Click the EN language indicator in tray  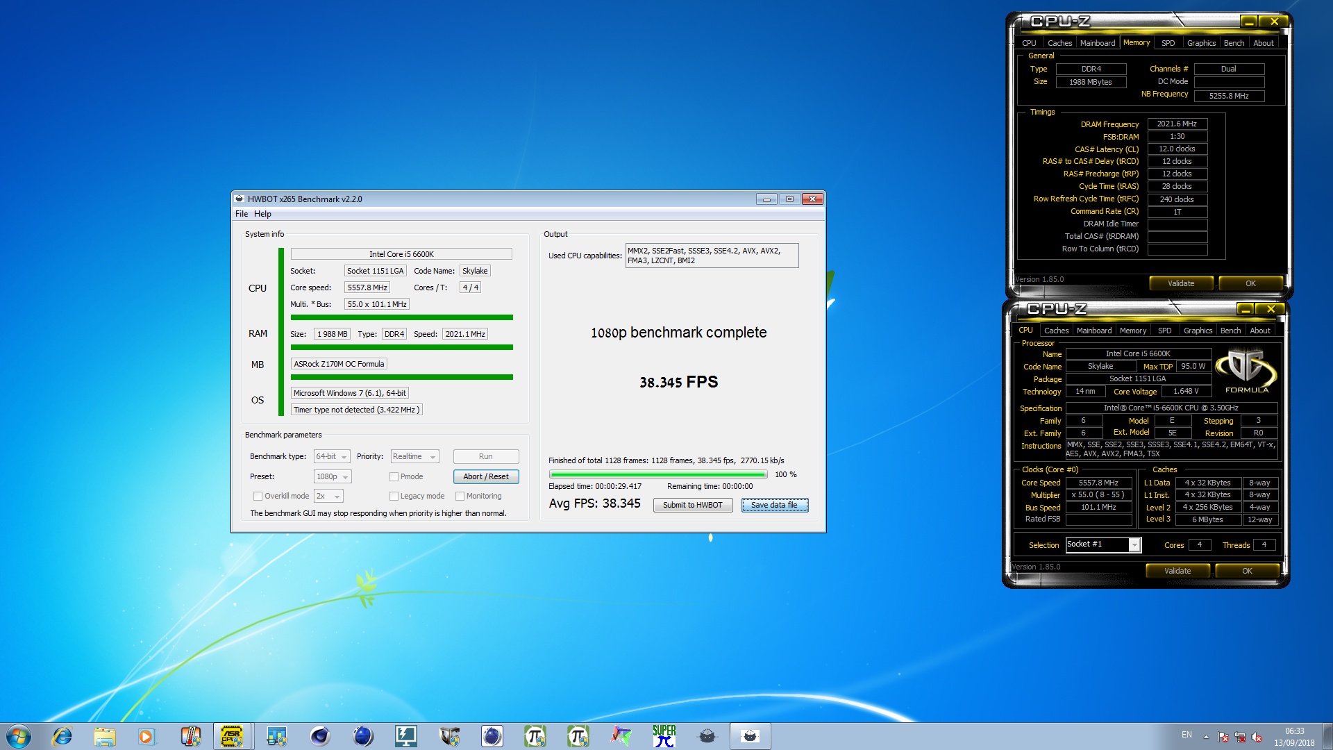1187,735
